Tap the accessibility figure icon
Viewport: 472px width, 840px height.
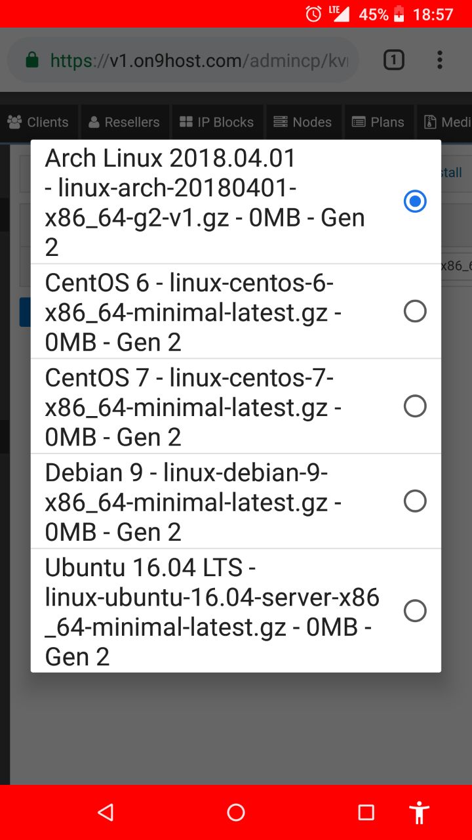point(420,812)
